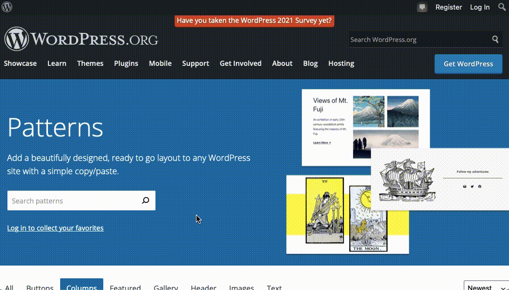Open the Mobile menu item

160,63
